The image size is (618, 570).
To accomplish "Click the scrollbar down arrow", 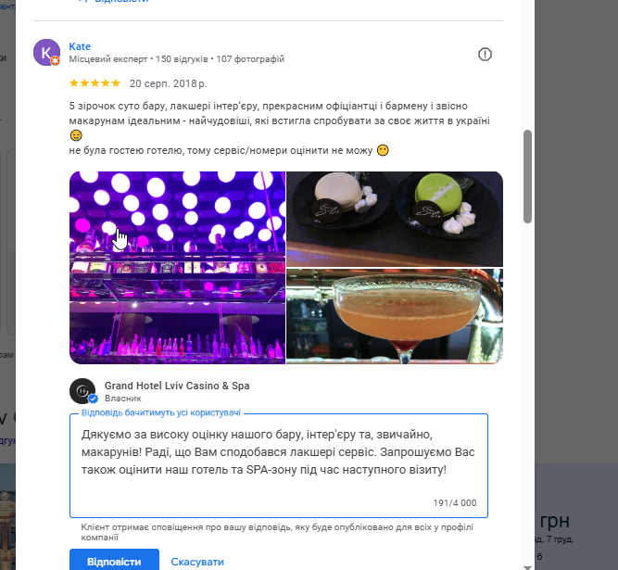I will point(528,562).
